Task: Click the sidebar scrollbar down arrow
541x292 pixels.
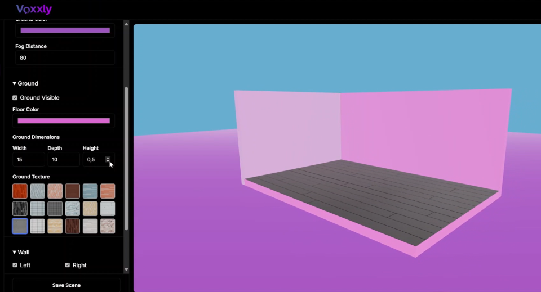Action: click(126, 270)
